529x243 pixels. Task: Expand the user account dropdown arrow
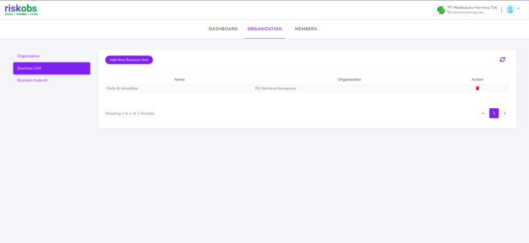518,9
